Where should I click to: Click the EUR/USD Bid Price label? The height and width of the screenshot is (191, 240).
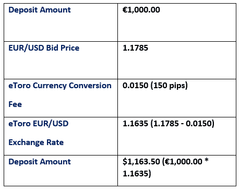(x=44, y=48)
